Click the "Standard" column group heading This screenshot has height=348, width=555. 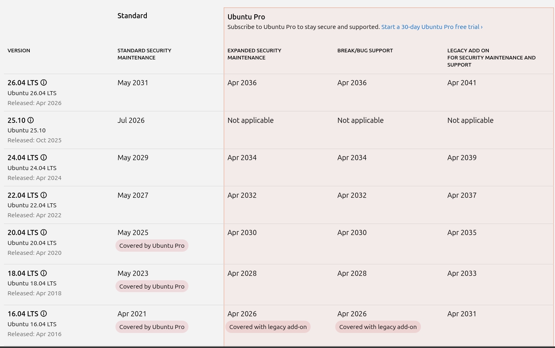pyautogui.click(x=132, y=16)
